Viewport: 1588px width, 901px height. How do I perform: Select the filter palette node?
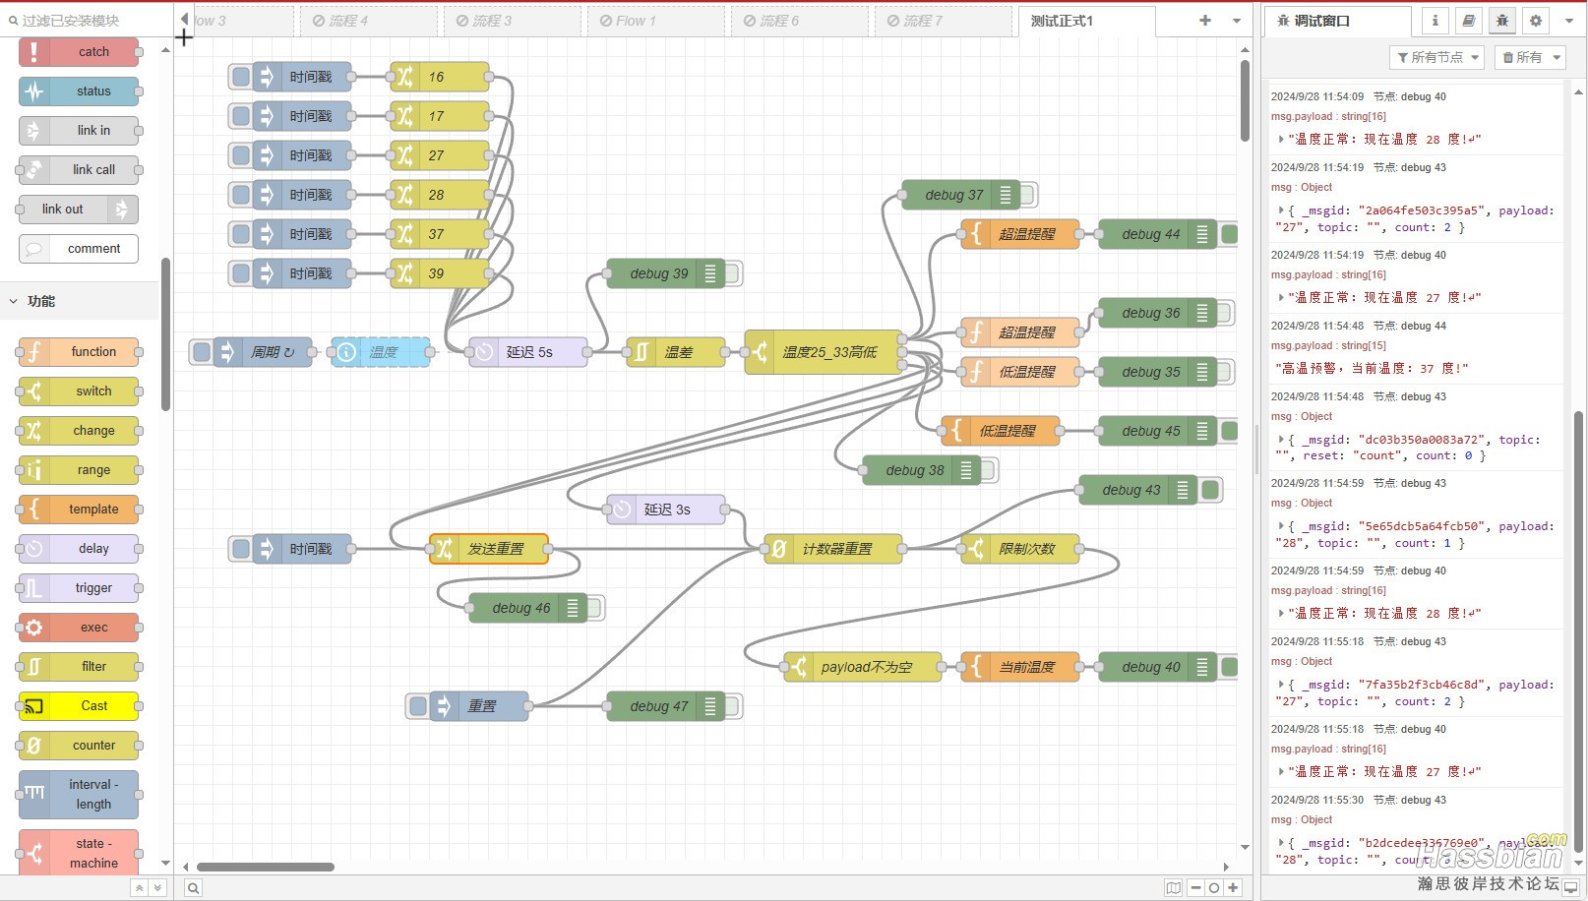pos(79,667)
